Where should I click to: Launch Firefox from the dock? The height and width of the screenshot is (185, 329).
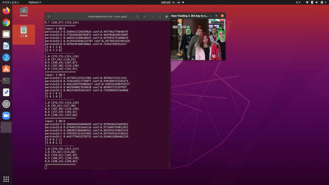pyautogui.click(x=6, y=11)
